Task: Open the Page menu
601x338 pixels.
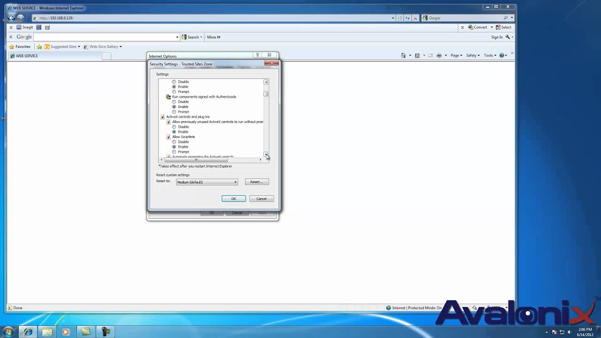Action: coord(456,55)
